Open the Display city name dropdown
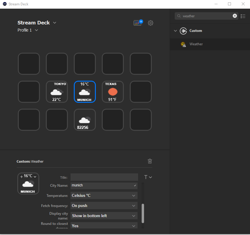Image resolution: width=250 pixels, height=235 pixels. [x=104, y=216]
